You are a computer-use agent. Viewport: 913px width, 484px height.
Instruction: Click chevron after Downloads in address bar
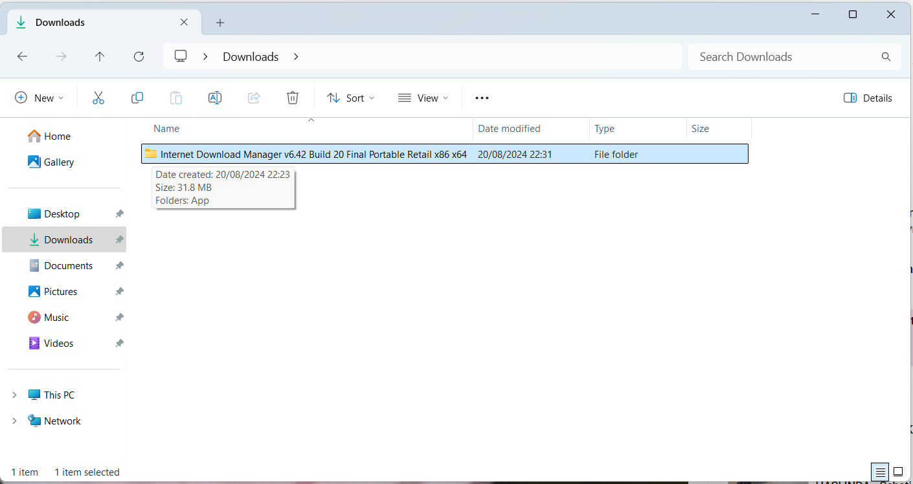(296, 56)
